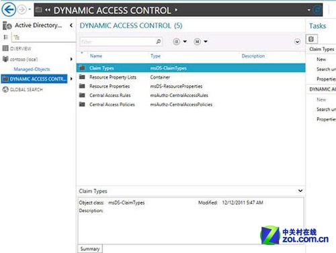The width and height of the screenshot is (336, 253).
Task: Expand the filter criteria chevron
Action: pos(297,42)
